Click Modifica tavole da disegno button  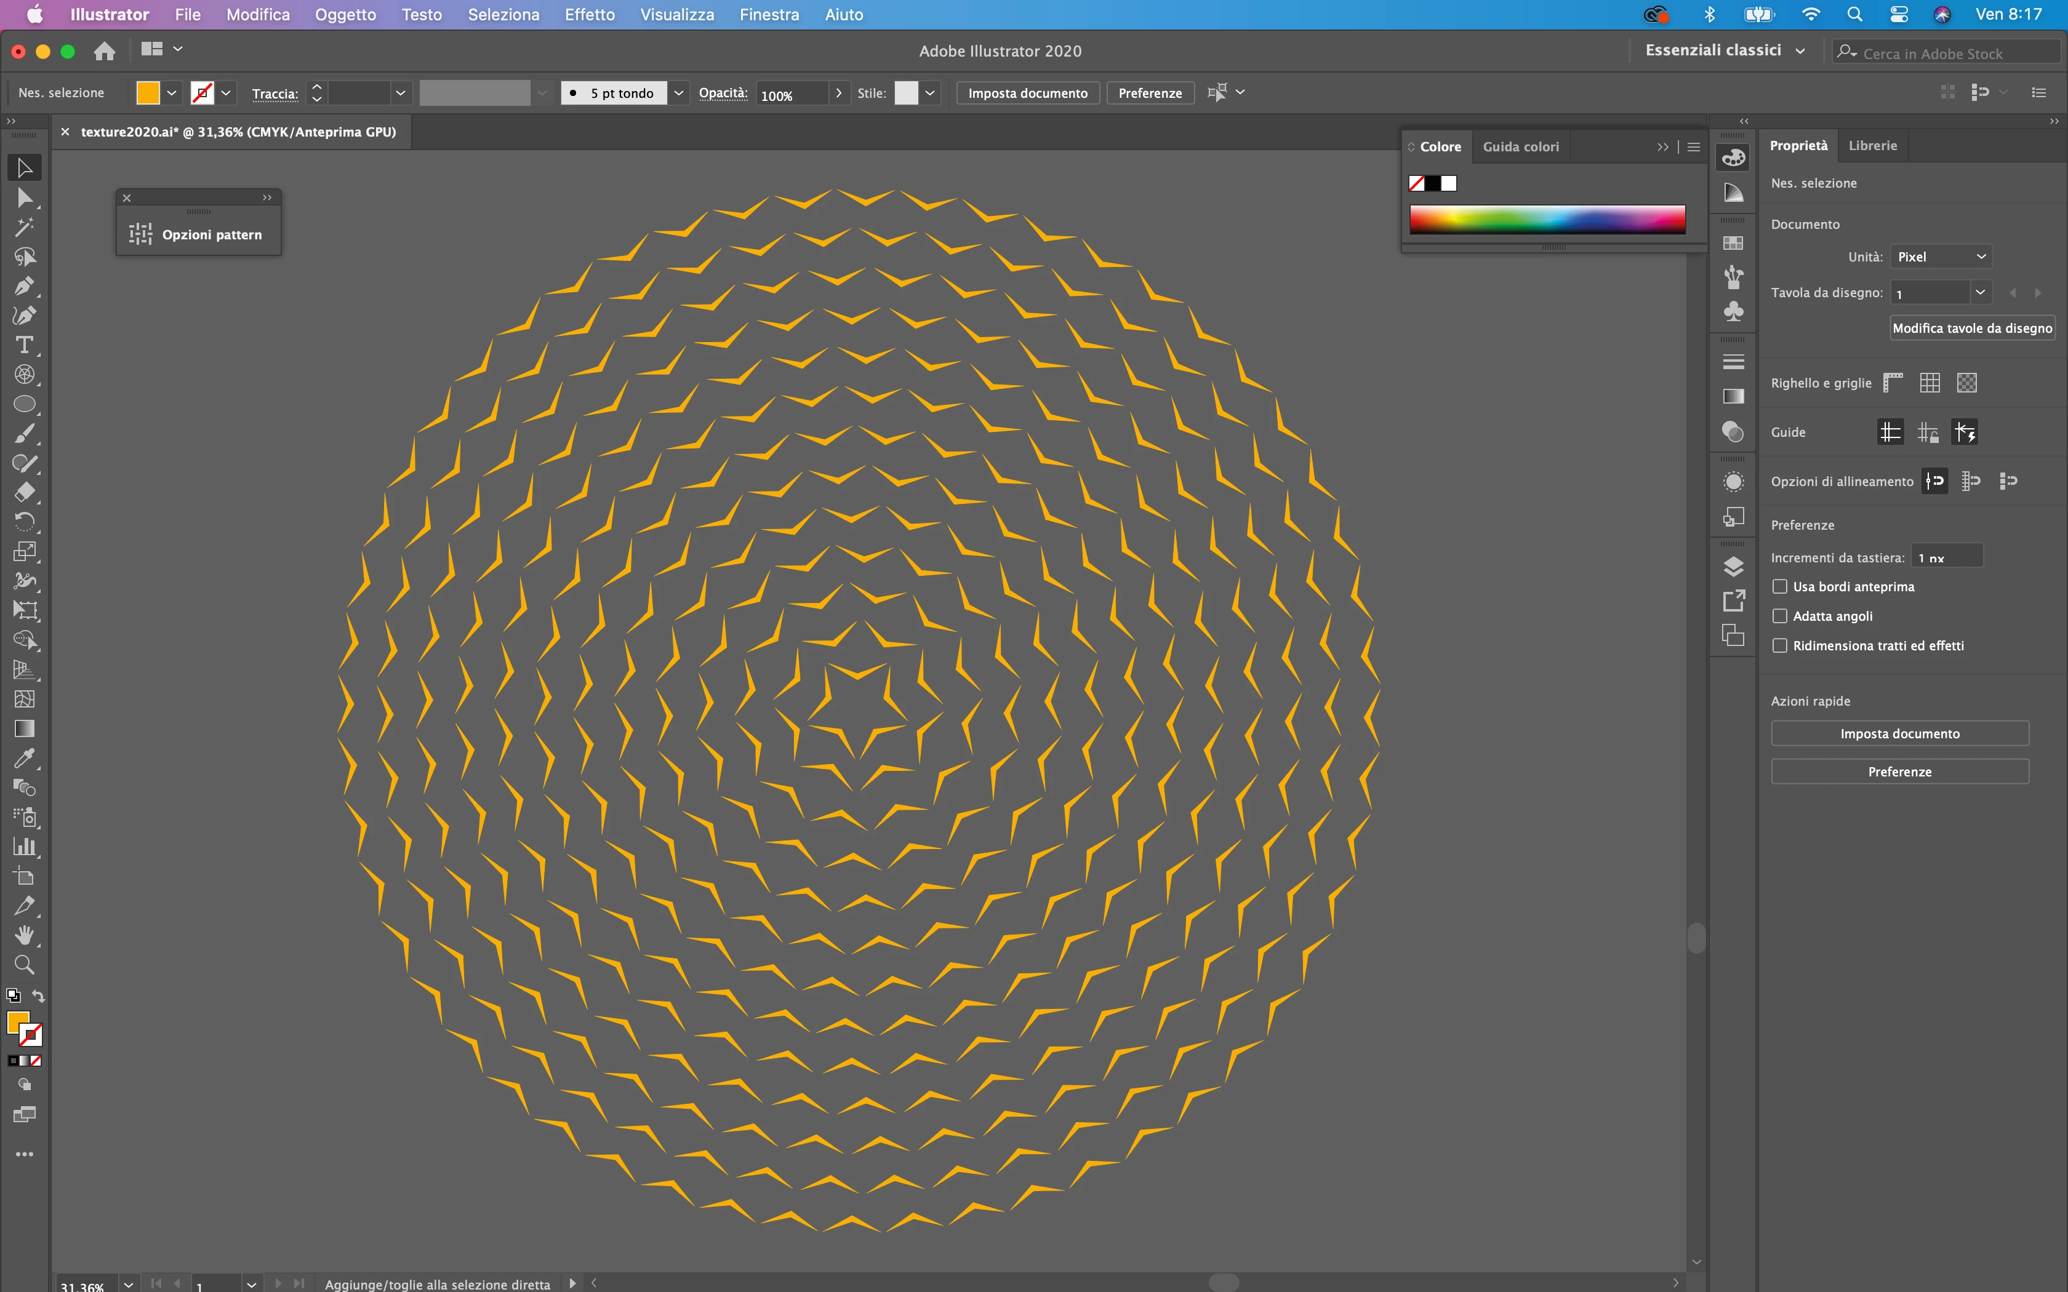coord(1971,328)
